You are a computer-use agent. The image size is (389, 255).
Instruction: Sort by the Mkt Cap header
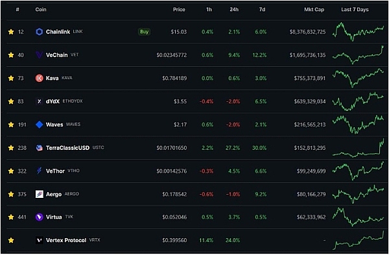314,10
